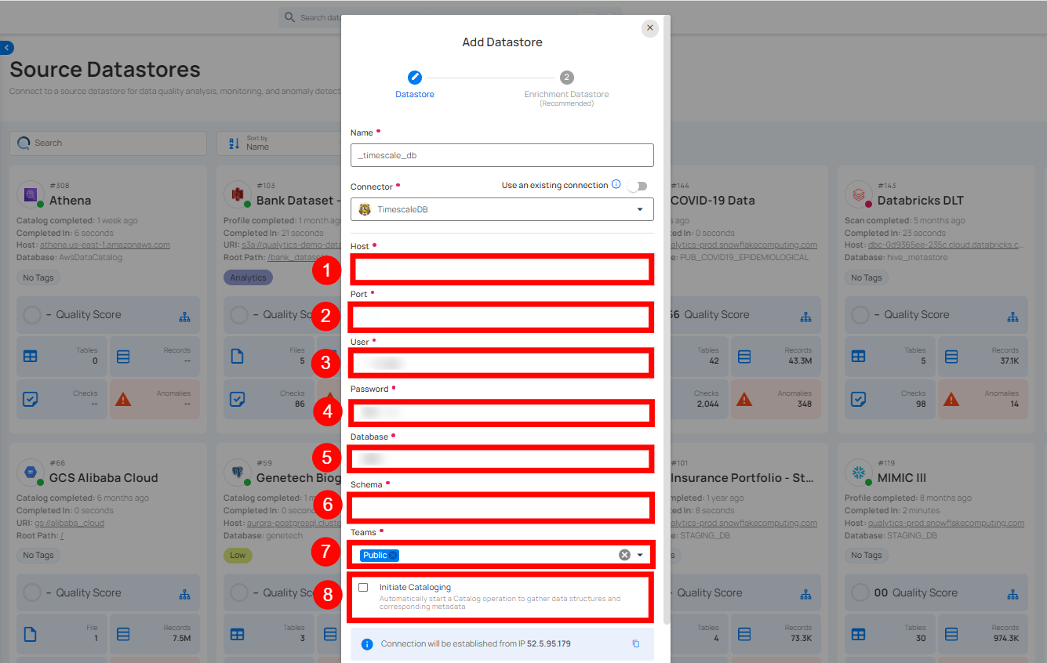Click Bank Dataset logo icon
The height and width of the screenshot is (663, 1047).
point(238,194)
